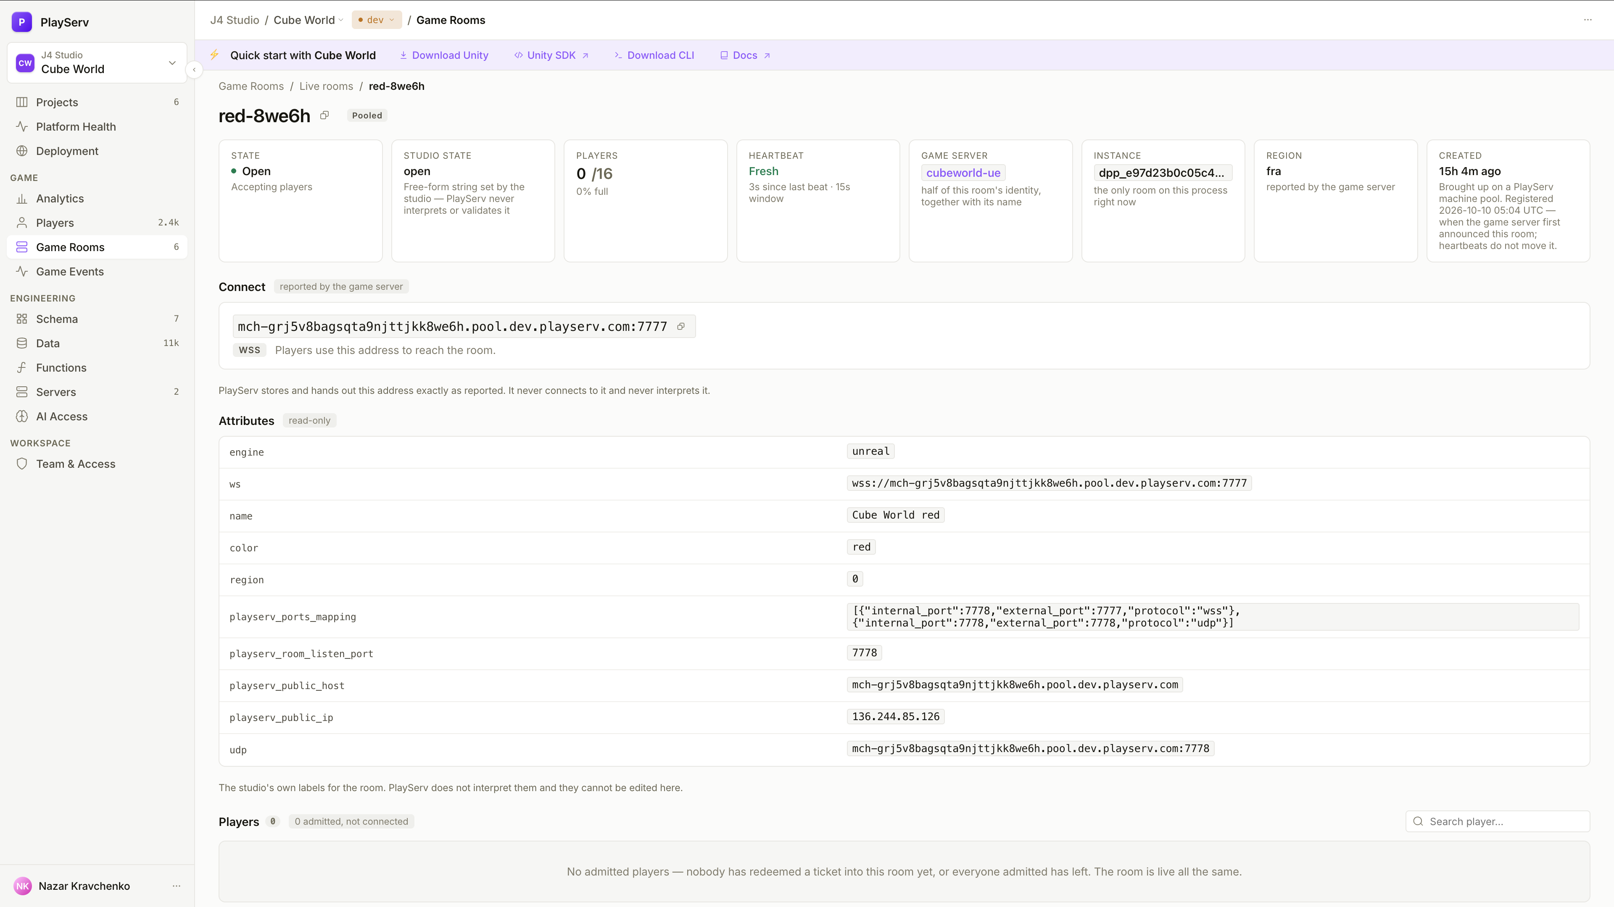This screenshot has height=907, width=1614.
Task: Click the cubeworld-ue game server link
Action: (x=963, y=173)
